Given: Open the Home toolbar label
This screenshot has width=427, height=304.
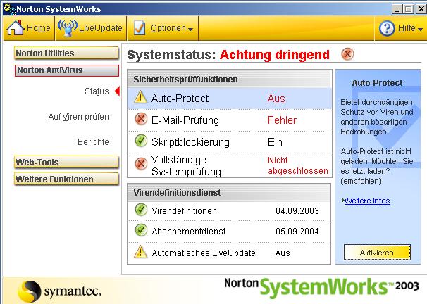Looking at the screenshot, I should (x=38, y=28).
